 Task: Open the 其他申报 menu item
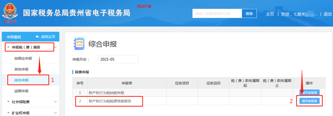tap(22, 69)
